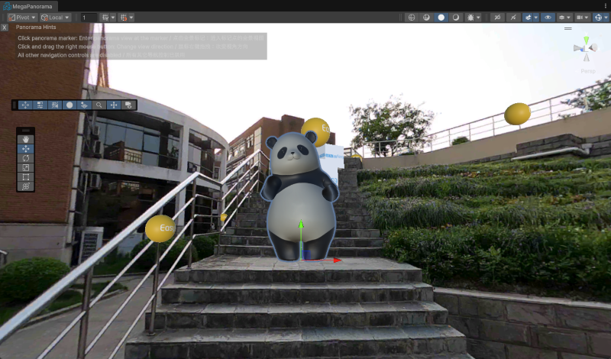
Task: Click the sliders settings icon in overlay toolbar
Action: coord(40,105)
